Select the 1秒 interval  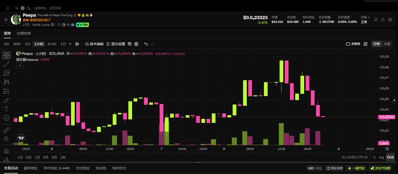[7, 44]
